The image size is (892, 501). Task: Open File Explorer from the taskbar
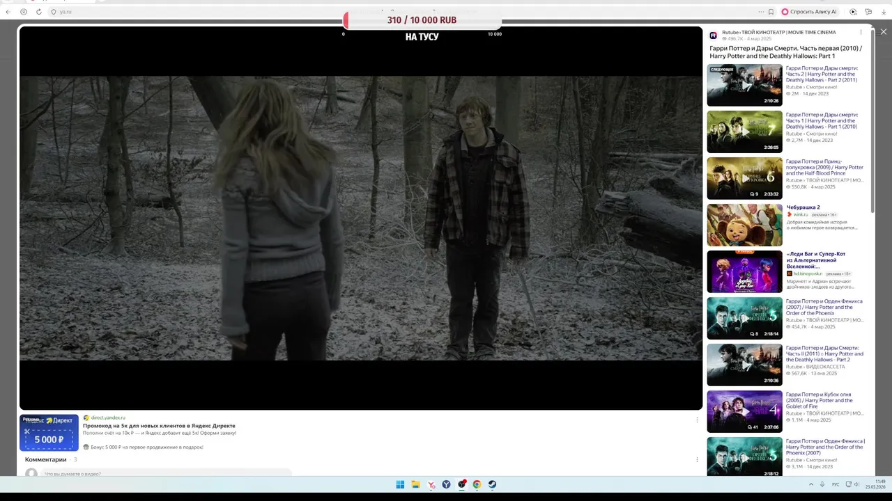(415, 485)
